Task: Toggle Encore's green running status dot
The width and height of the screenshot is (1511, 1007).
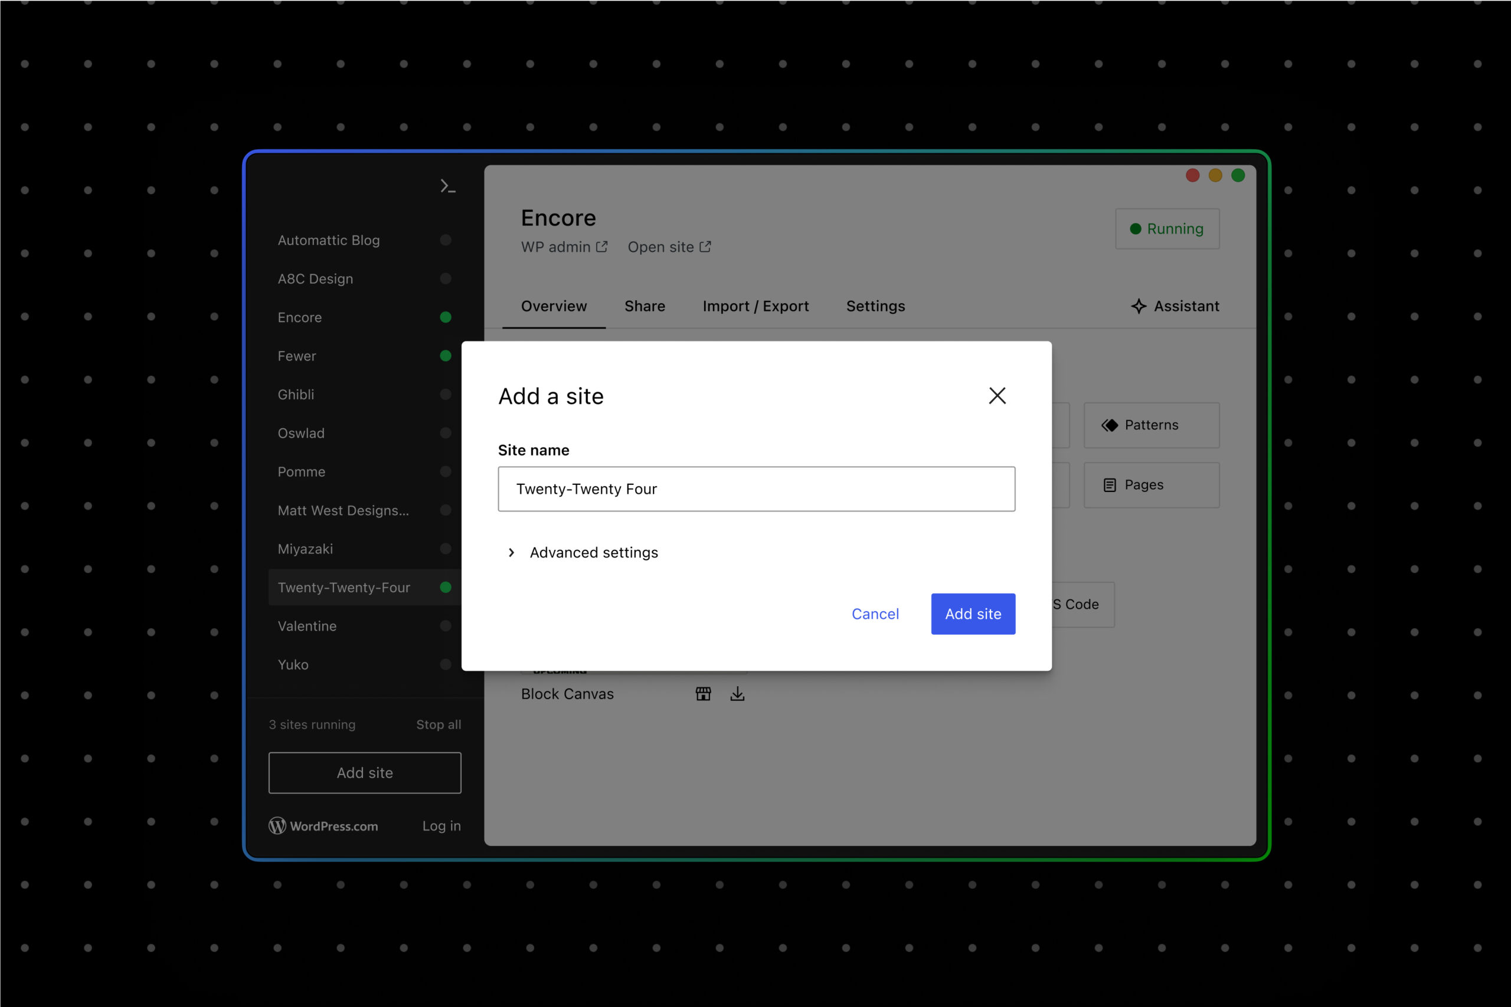Action: pos(446,317)
